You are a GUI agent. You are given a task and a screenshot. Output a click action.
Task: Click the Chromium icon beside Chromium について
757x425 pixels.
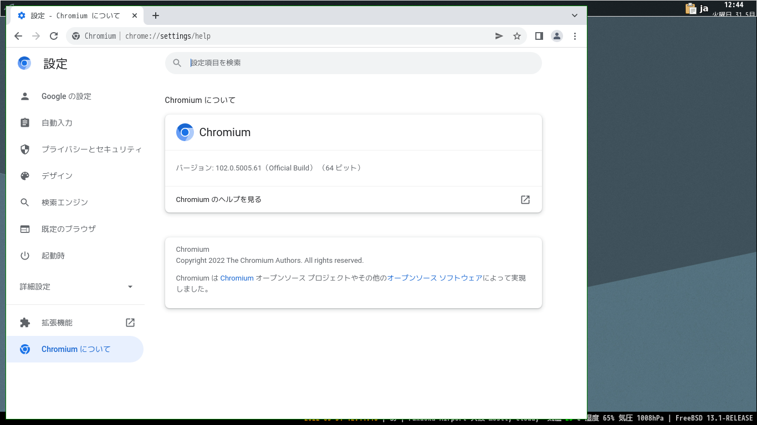(x=25, y=349)
